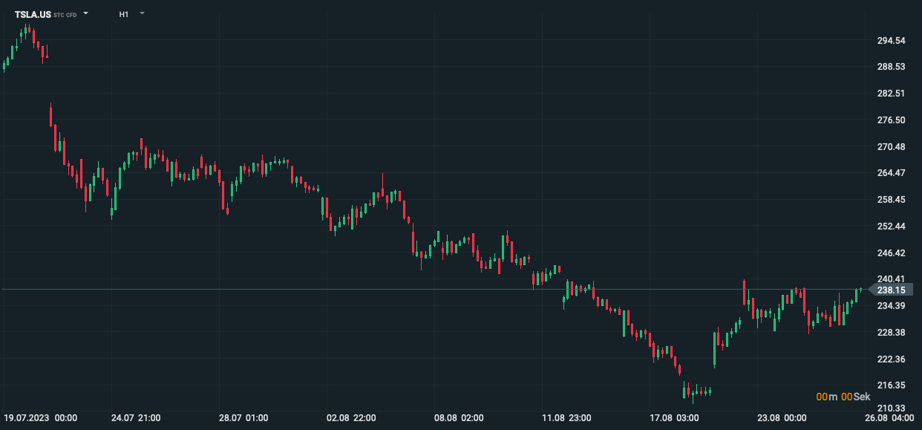Click the 252.44 price axis label
This screenshot has width=922, height=430.
point(891,226)
